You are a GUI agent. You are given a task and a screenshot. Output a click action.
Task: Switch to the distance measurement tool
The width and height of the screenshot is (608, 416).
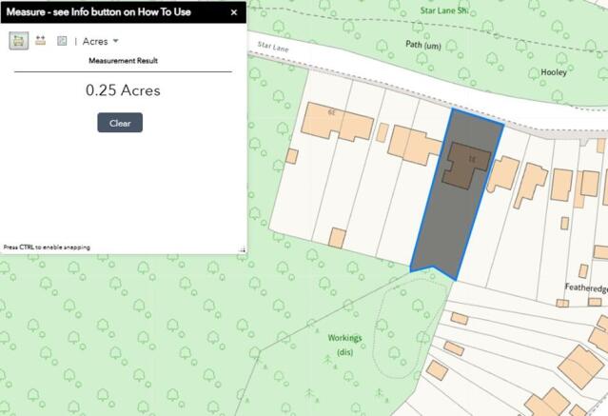pyautogui.click(x=40, y=41)
